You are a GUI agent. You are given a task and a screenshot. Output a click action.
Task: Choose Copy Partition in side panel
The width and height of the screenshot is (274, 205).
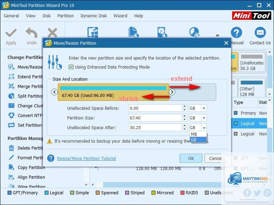coord(27,167)
